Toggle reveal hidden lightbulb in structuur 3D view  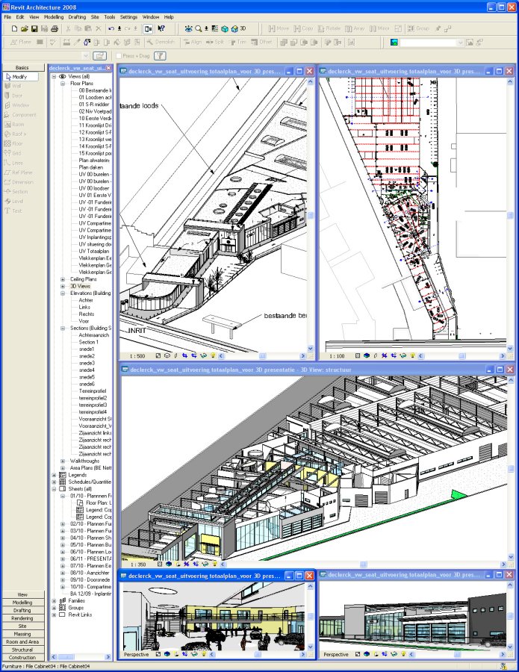click(214, 564)
